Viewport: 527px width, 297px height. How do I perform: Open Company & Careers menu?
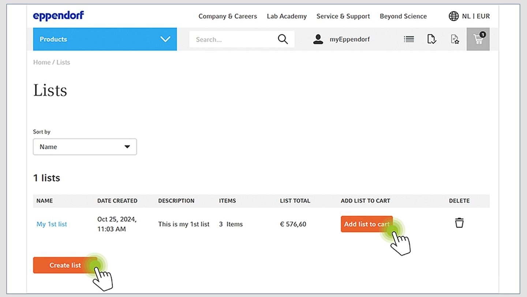point(228,16)
